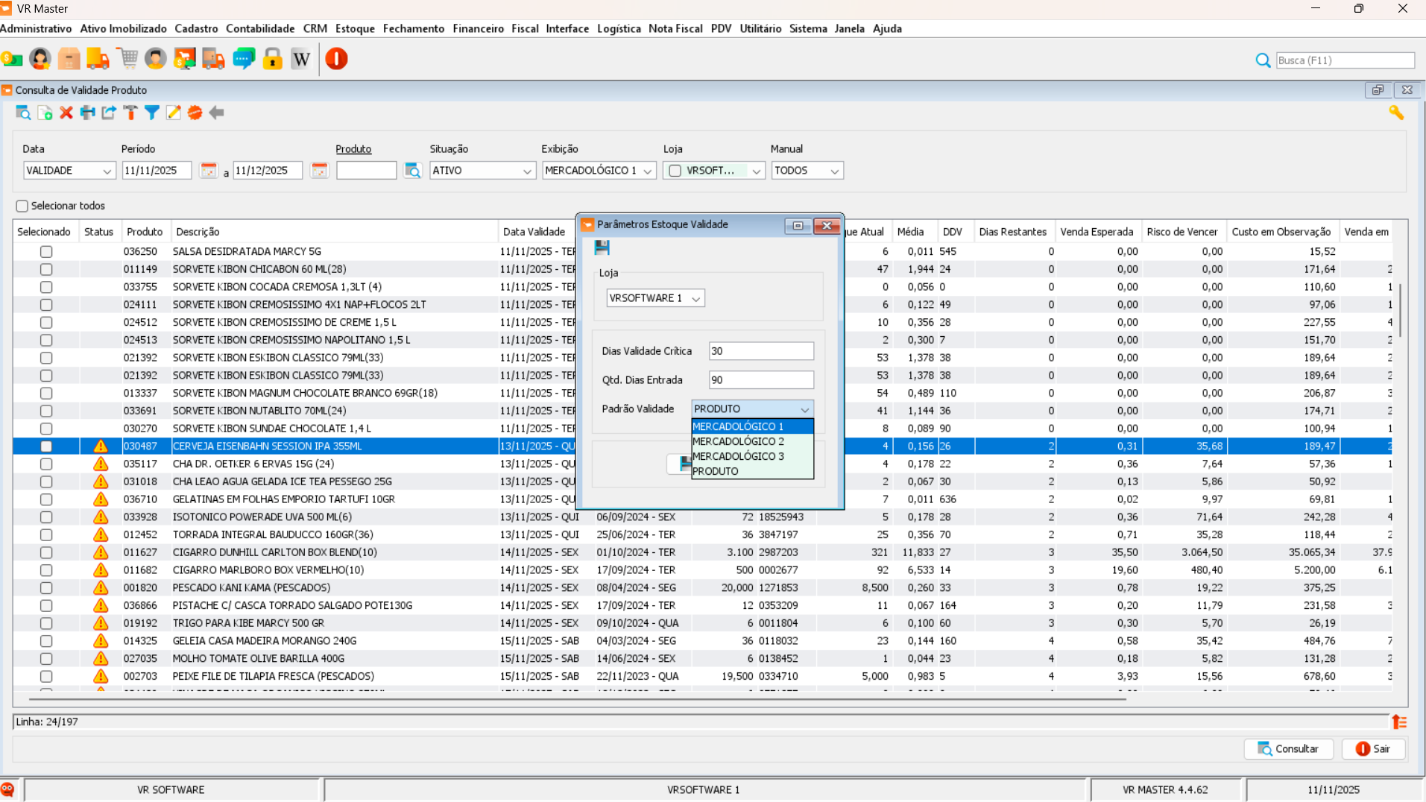The width and height of the screenshot is (1426, 802).
Task: Click the hammer parameters icon in toolbar
Action: click(130, 113)
